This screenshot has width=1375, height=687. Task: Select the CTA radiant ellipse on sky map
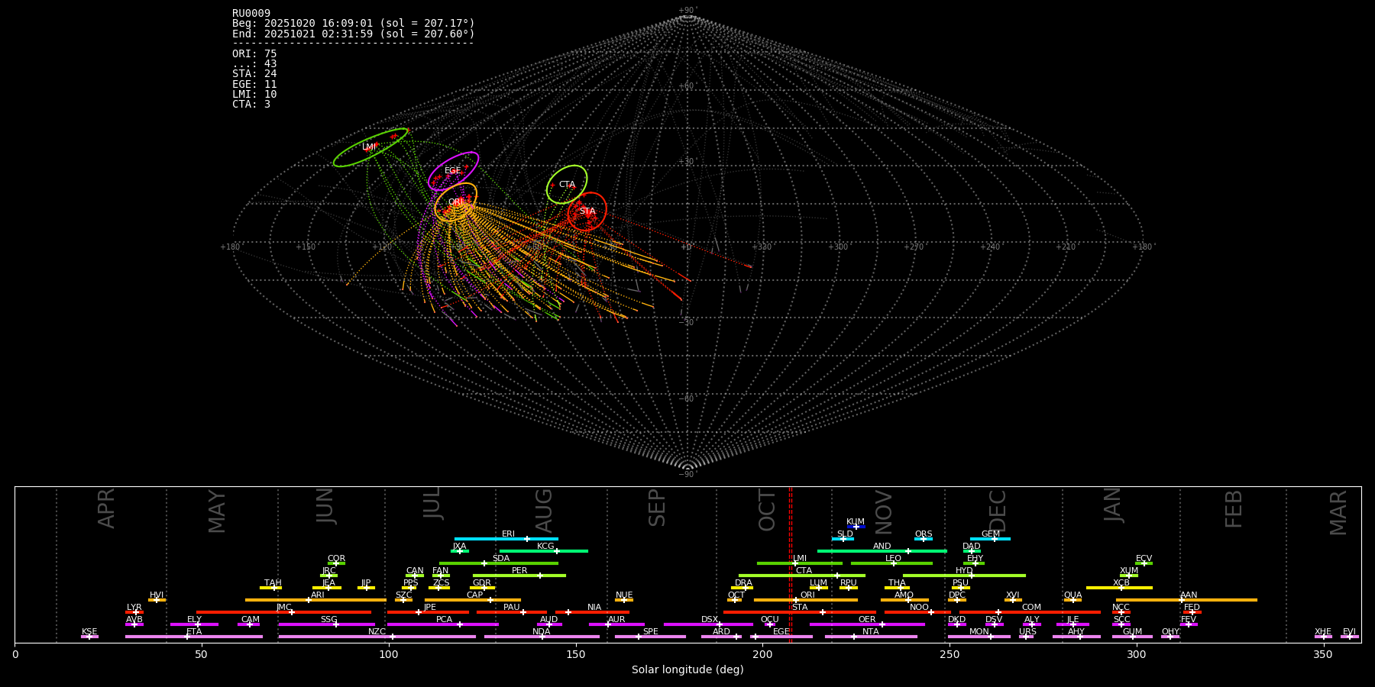(581, 171)
